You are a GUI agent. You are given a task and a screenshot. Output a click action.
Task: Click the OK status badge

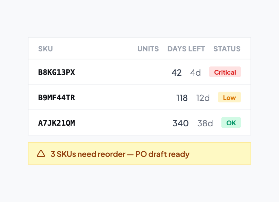(x=231, y=123)
